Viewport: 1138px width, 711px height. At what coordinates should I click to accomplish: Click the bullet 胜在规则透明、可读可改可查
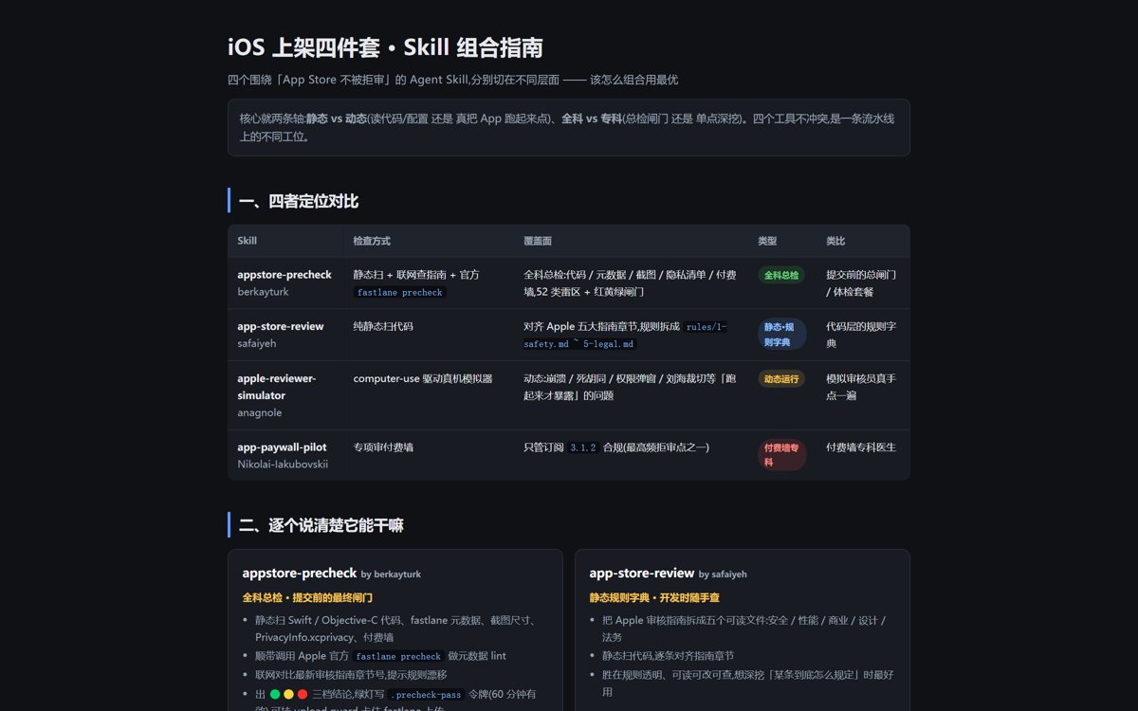tap(747, 683)
